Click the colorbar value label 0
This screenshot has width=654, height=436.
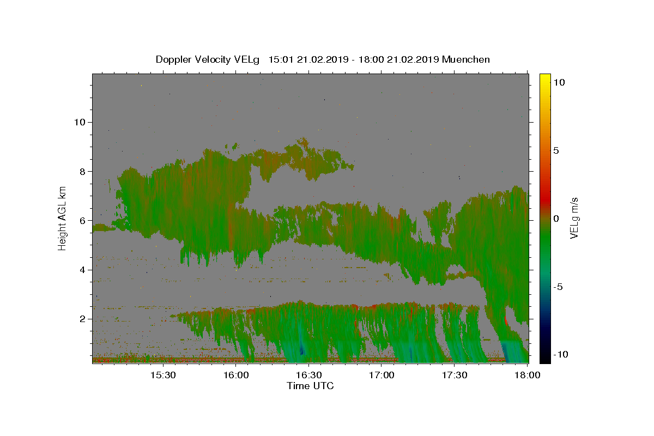click(x=556, y=219)
